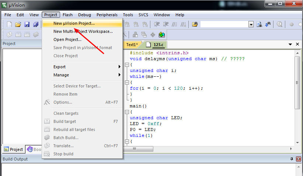Click the indent selected lines icon
Screen dimensions: 303x176
click(157, 24)
